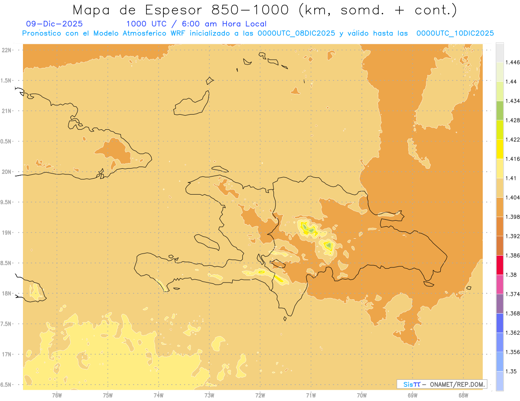This screenshot has height=401, width=520.
Task: Click the "71W" longitude label
Action: tap(311, 395)
